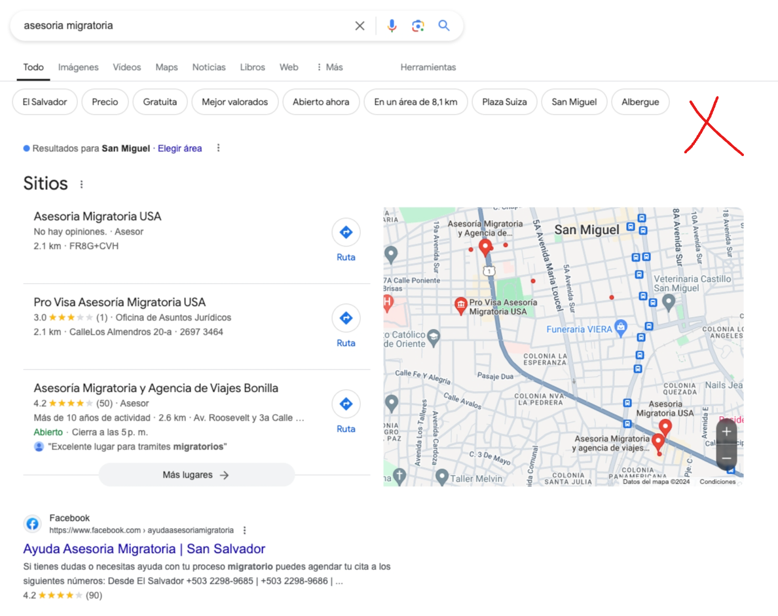Open options menu next to Elegir área
Screen dimensions: 778x616
pos(218,148)
